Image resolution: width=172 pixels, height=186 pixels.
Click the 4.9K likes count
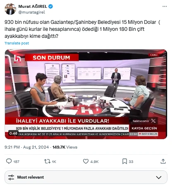coord(94,162)
